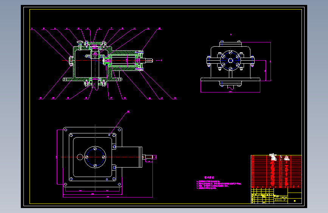
Task: Select the small circle left of the plan view cover
Action: pyautogui.click(x=80, y=157)
